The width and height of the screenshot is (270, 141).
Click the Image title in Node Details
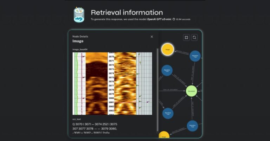tap(78, 41)
